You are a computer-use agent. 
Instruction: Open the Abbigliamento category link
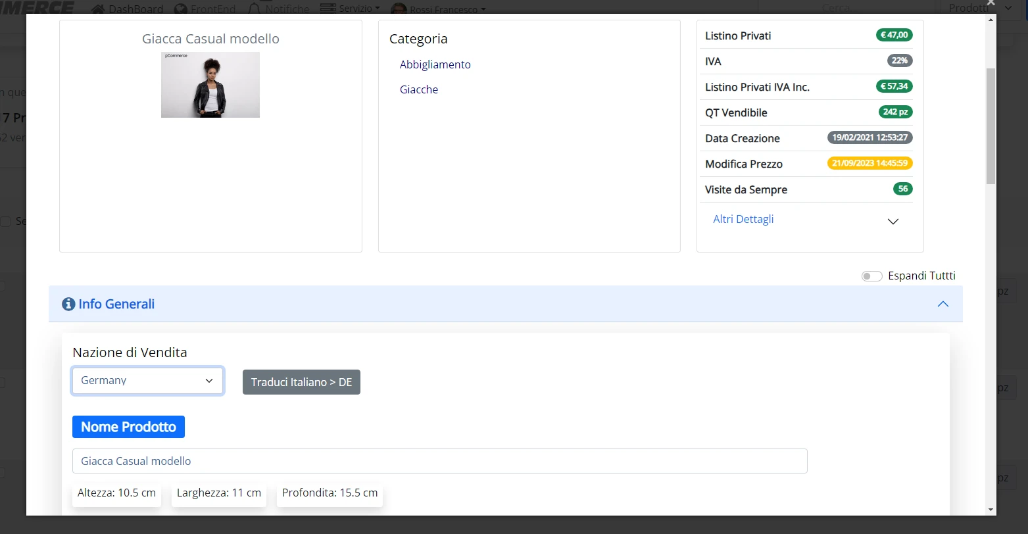435,64
